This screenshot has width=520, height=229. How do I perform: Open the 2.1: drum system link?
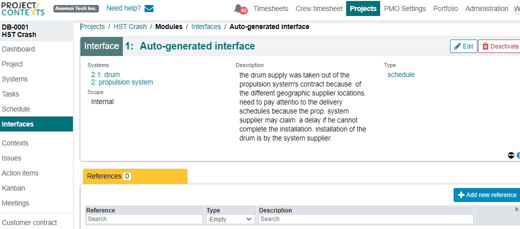coord(105,74)
